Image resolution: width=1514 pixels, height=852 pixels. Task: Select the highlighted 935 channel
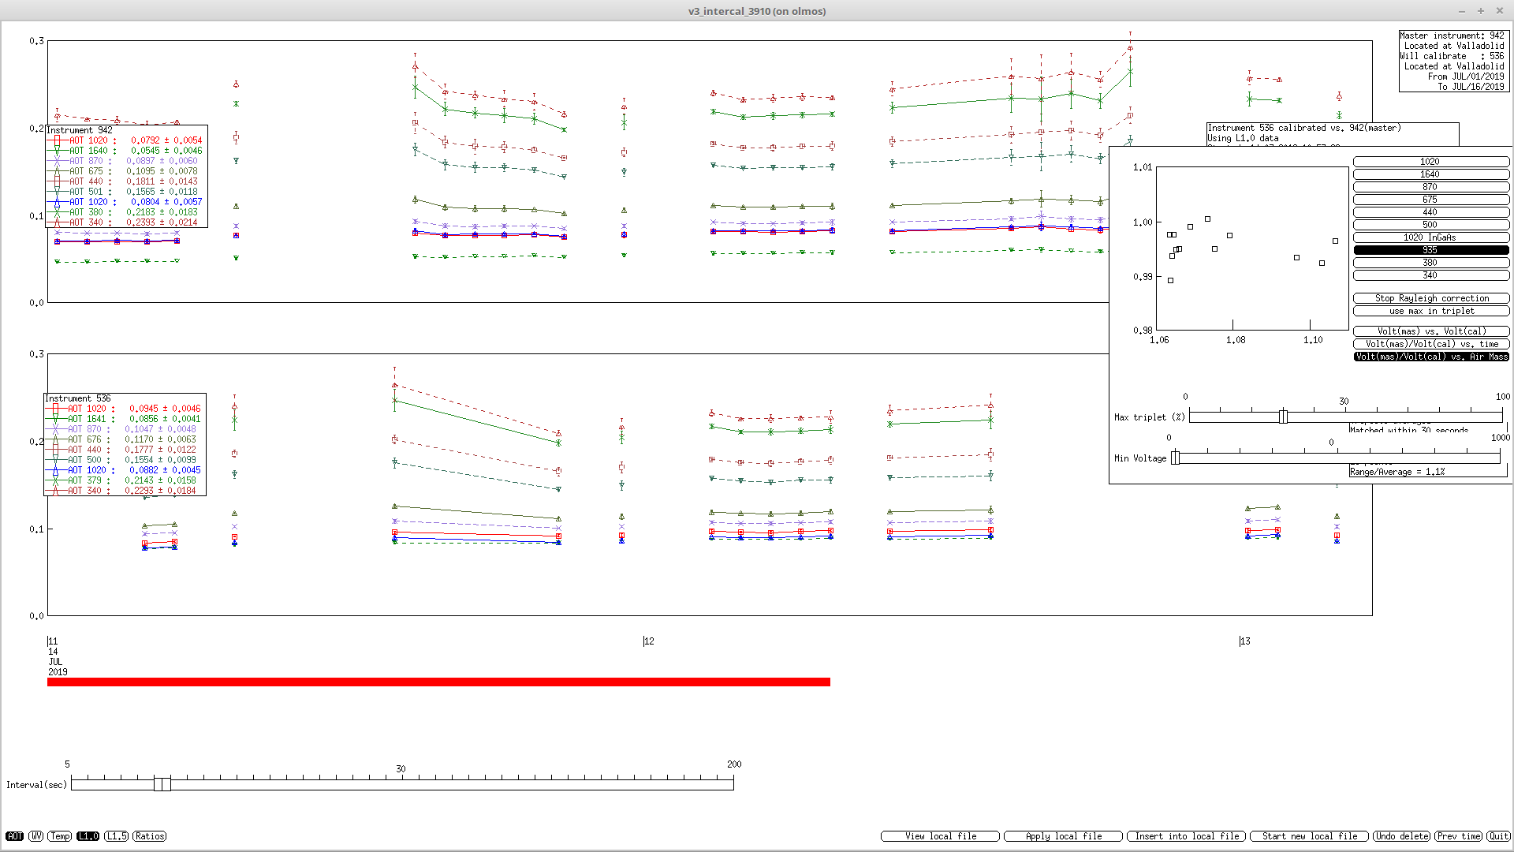pos(1431,250)
